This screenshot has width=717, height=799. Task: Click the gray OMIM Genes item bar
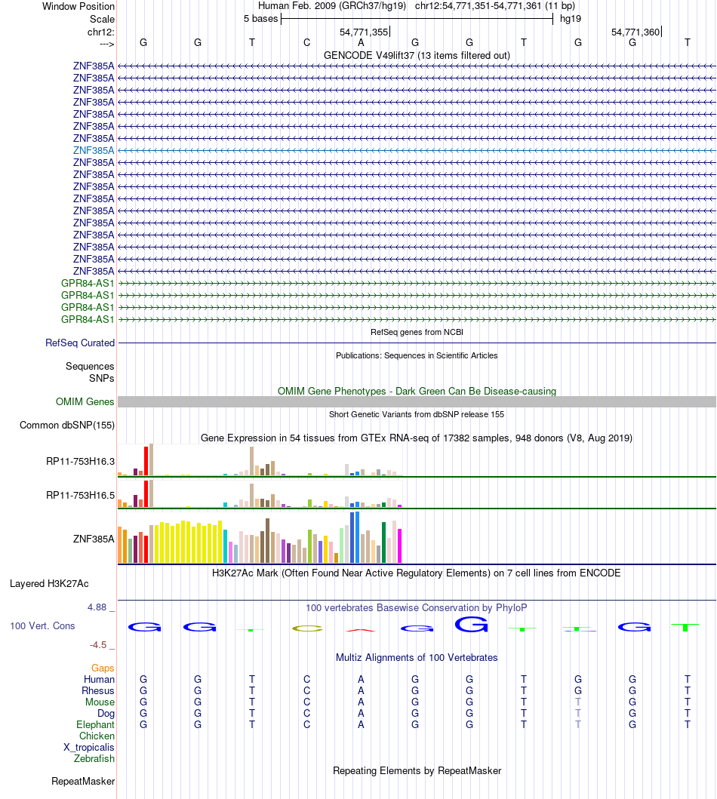tap(417, 402)
